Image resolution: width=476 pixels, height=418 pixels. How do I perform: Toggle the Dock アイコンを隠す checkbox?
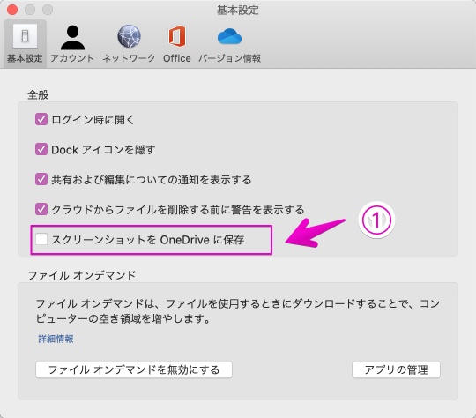(41, 149)
